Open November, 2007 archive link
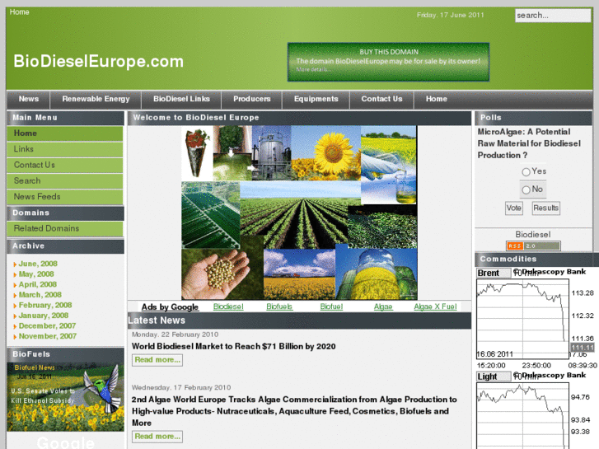 [x=48, y=336]
